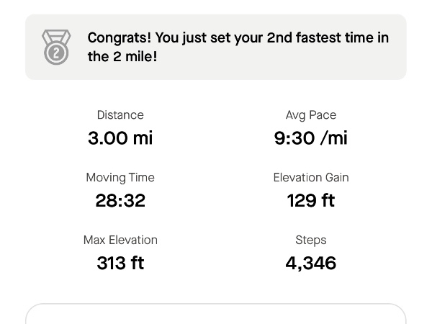Tap the 3.00 mi distance value
The width and height of the screenshot is (432, 324).
(120, 138)
